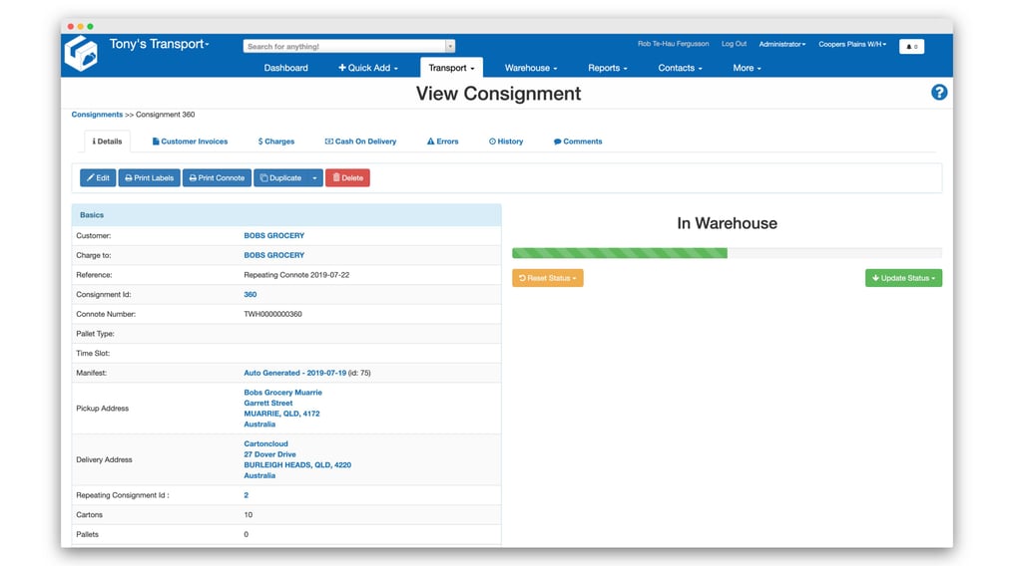This screenshot has width=1014, height=566.
Task: Open the Update Status dropdown
Action: [902, 278]
